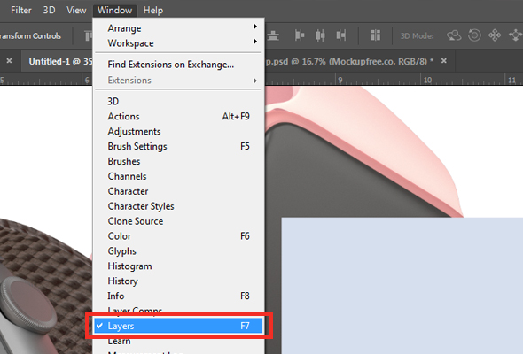Viewport: 523px width, 354px height.
Task: Click distribute right edges icon
Action: coord(341,35)
